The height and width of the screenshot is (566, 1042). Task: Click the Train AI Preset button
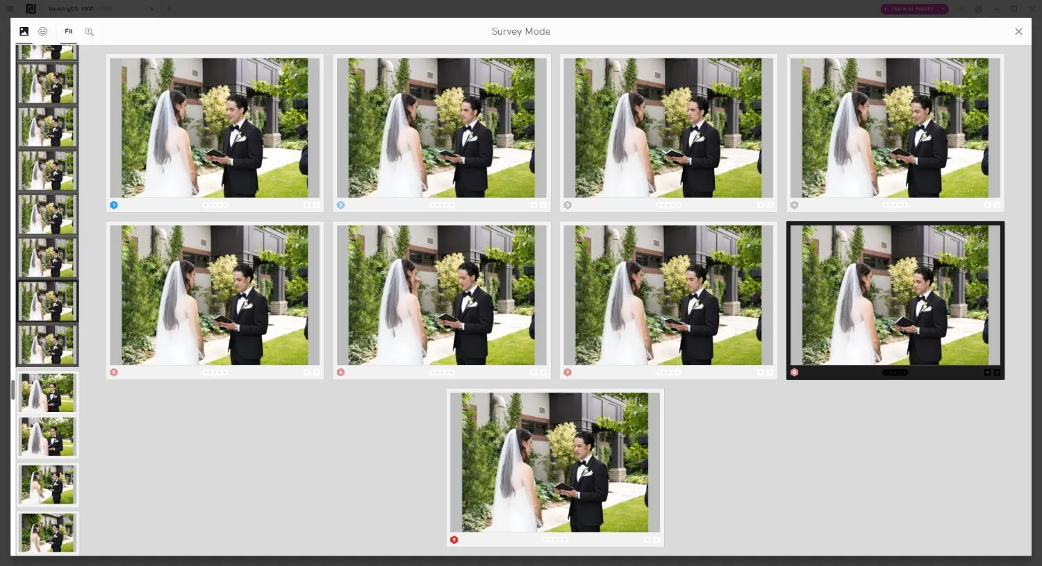pos(909,9)
